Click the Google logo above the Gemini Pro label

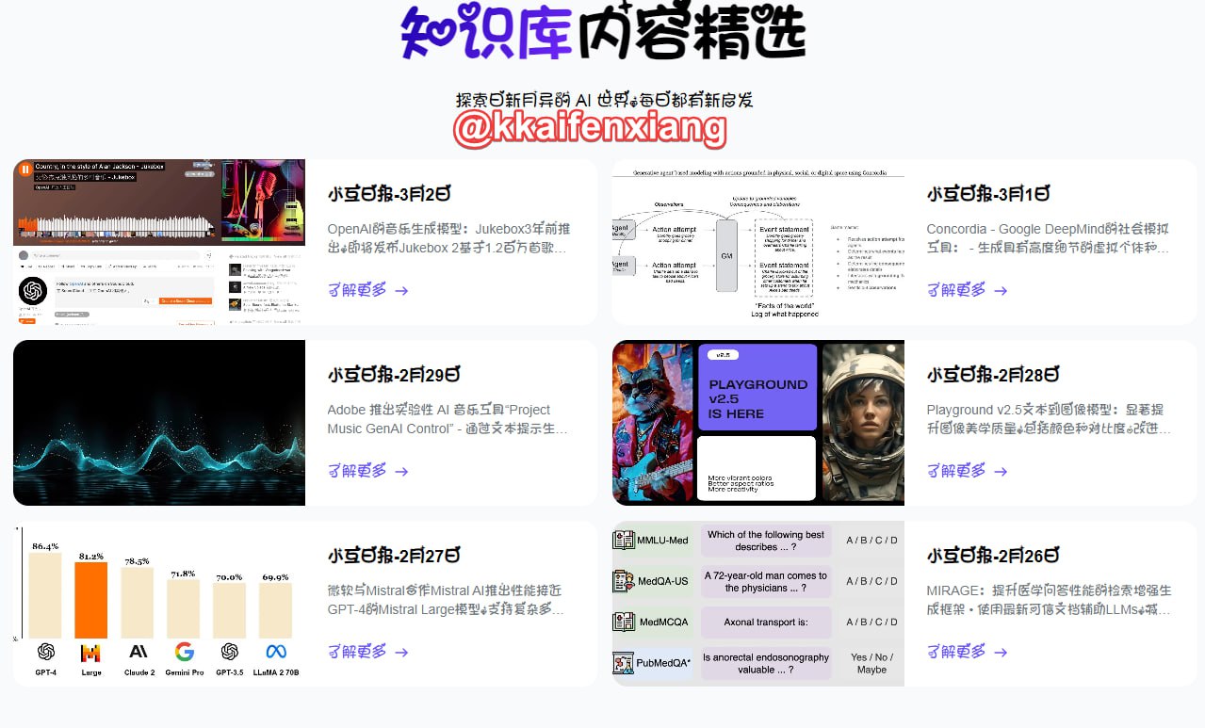click(184, 652)
